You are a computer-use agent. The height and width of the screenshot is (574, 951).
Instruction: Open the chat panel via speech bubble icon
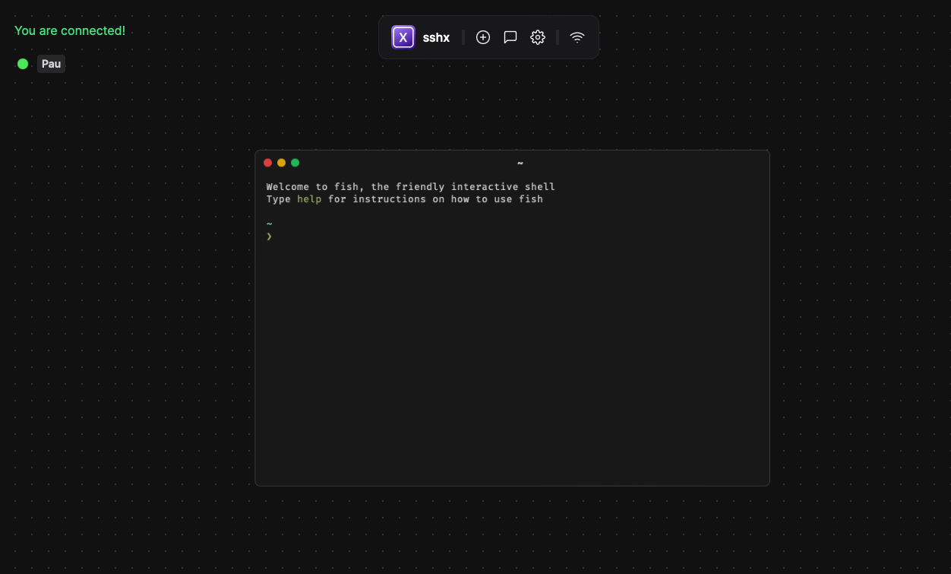pos(510,36)
